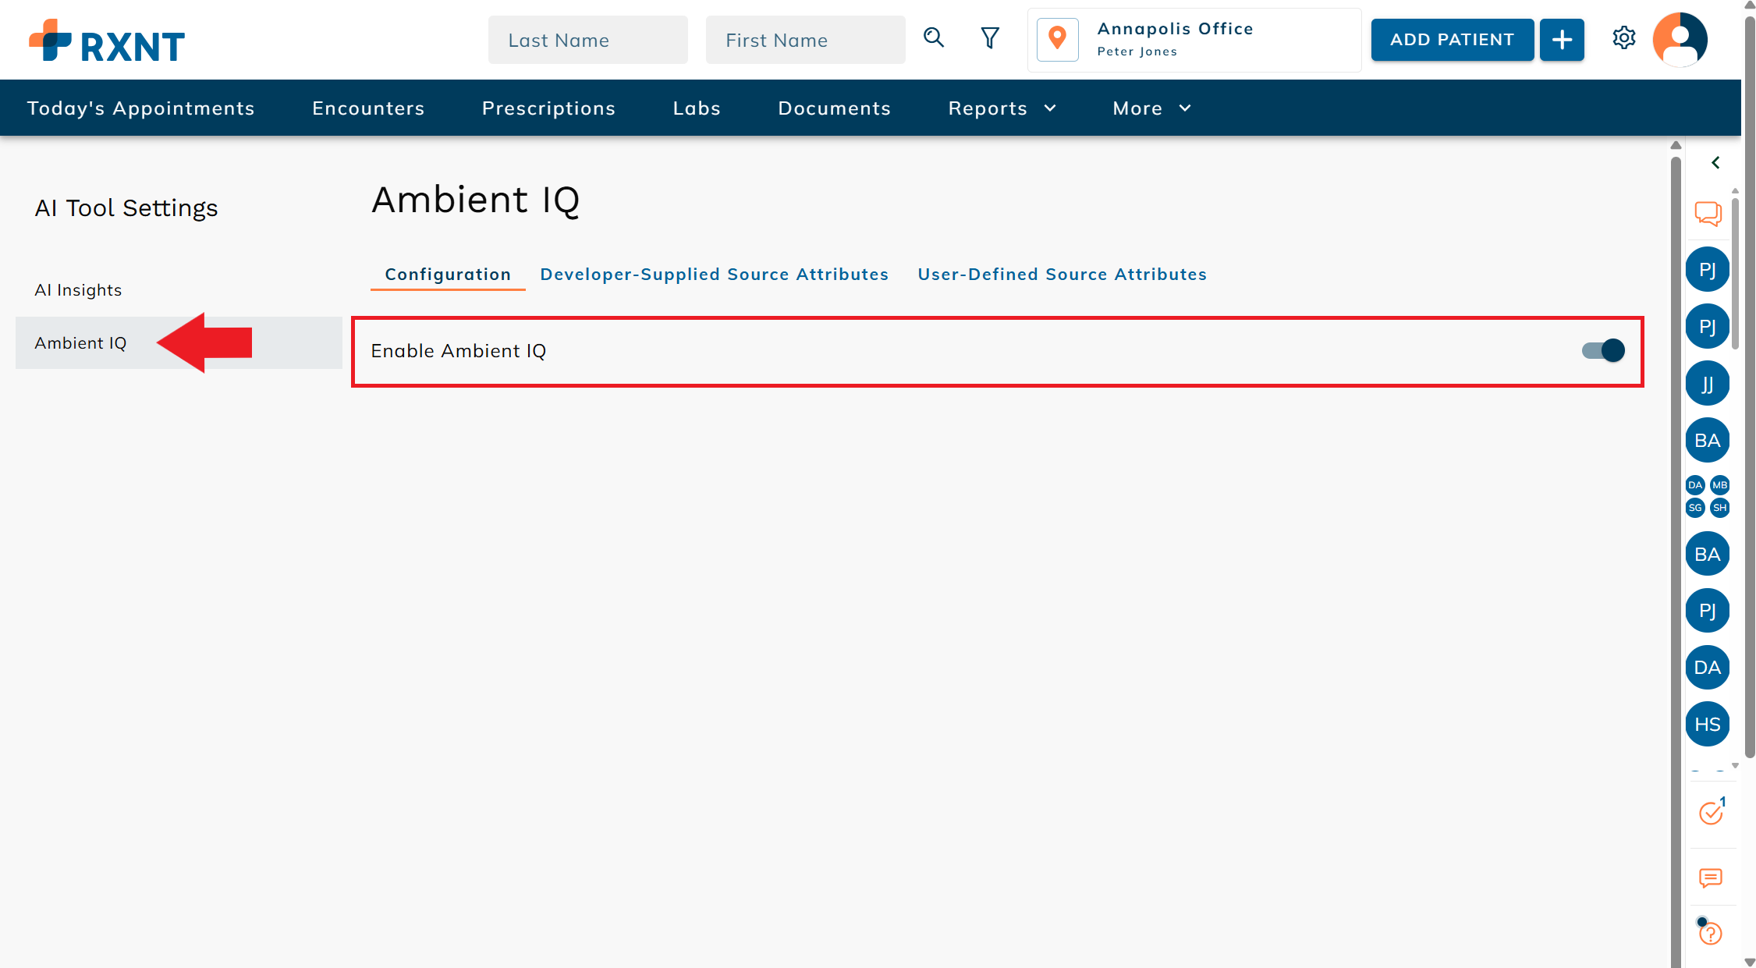This screenshot has height=968, width=1756.
Task: Toggle the Enable Ambient IQ switch
Action: [x=1603, y=351]
